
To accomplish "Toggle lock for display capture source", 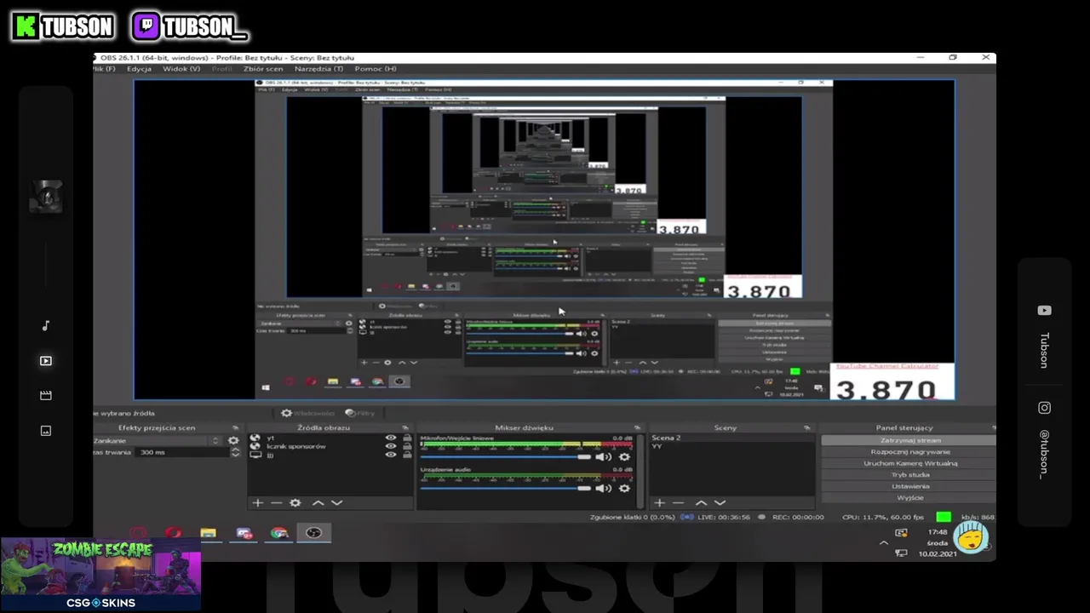I will [x=407, y=455].
